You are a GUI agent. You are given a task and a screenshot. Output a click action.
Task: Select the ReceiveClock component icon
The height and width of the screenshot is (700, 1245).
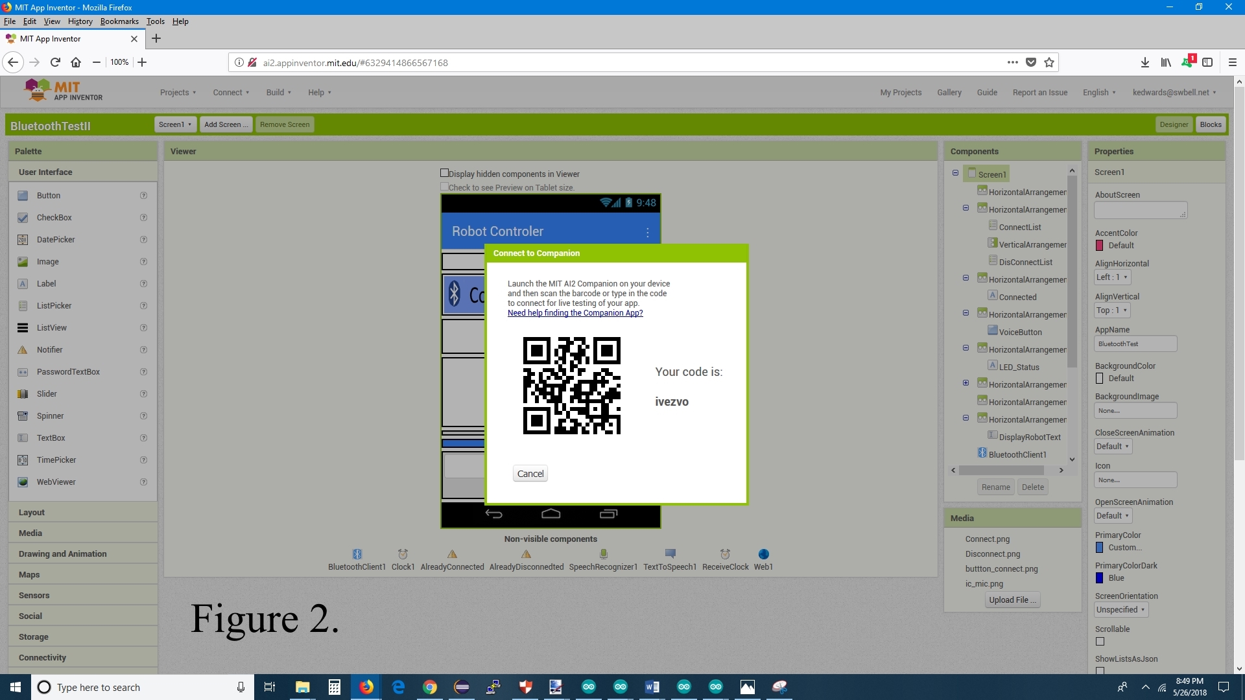point(725,554)
